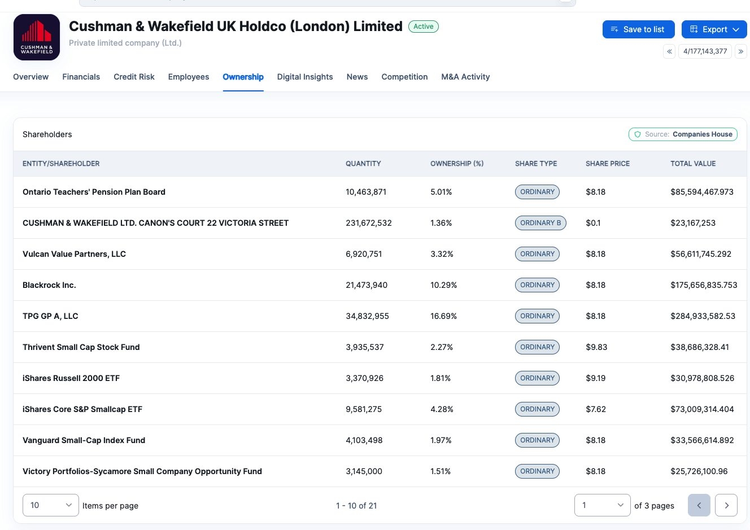Viewport: 750px width, 530px height.
Task: Open the page number dropdown
Action: tap(603, 505)
